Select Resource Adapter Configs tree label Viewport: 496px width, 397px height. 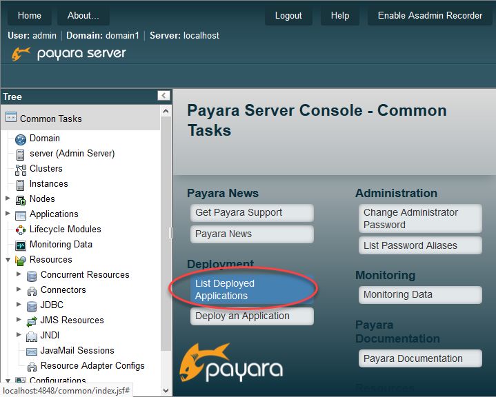92,366
